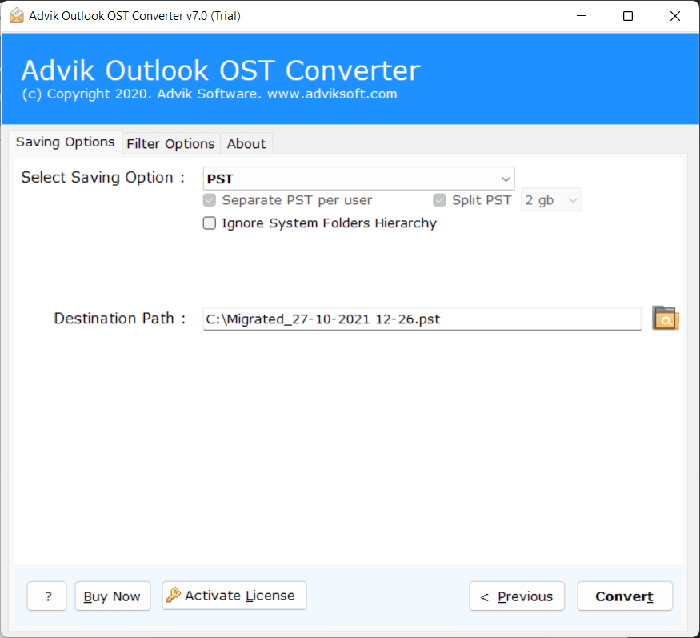Viewport: 700px width, 638px height.
Task: Click the 'Destination Path :' label
Action: point(120,319)
